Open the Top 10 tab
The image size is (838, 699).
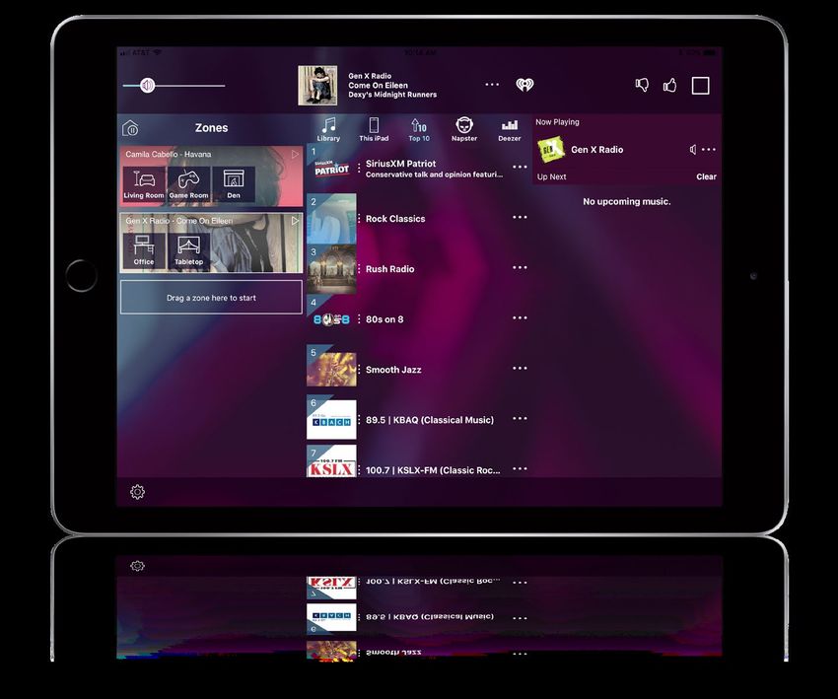point(419,129)
